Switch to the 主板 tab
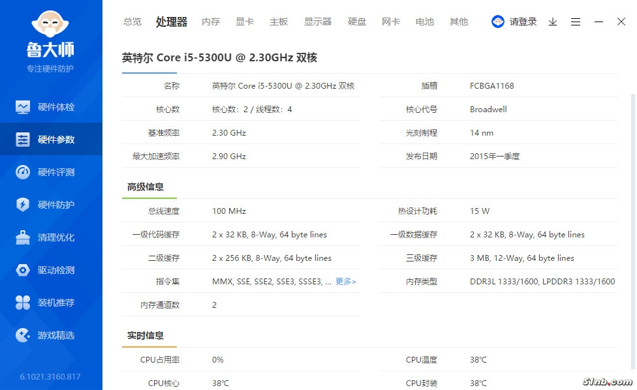Viewport: 637px width, 390px height. 279,22
